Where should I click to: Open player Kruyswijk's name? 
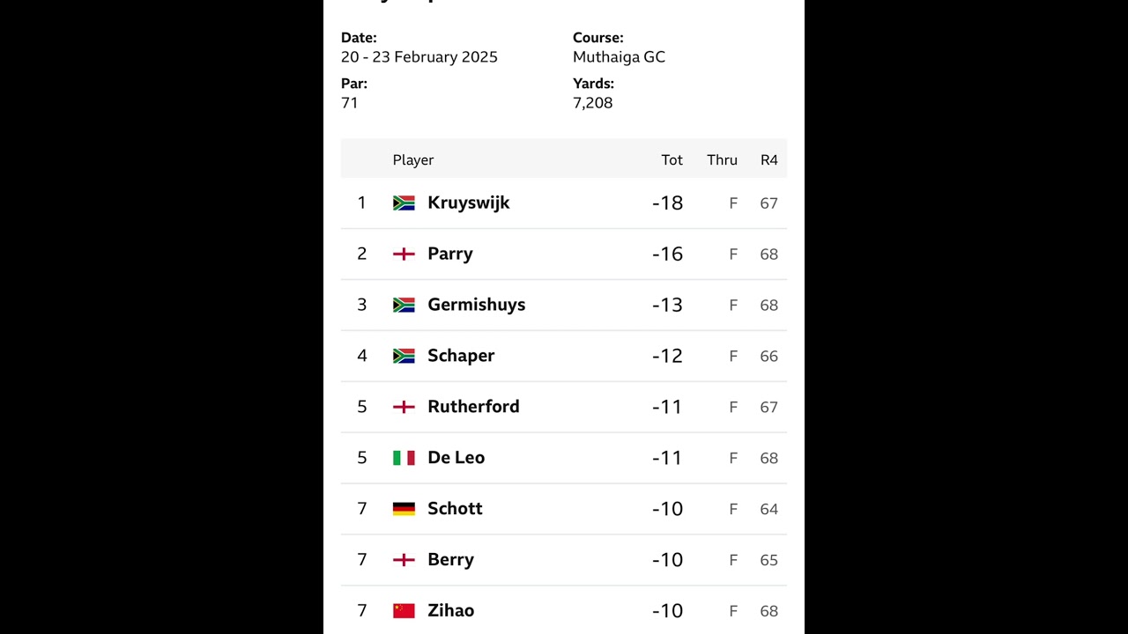click(x=469, y=203)
